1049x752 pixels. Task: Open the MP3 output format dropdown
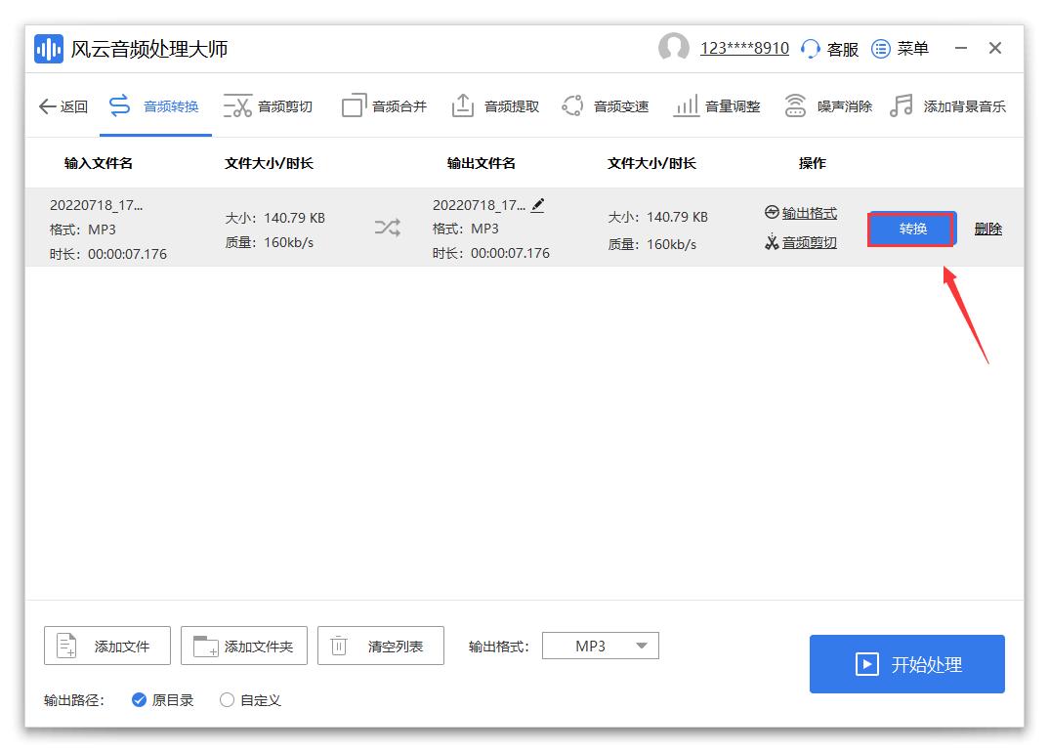[600, 646]
